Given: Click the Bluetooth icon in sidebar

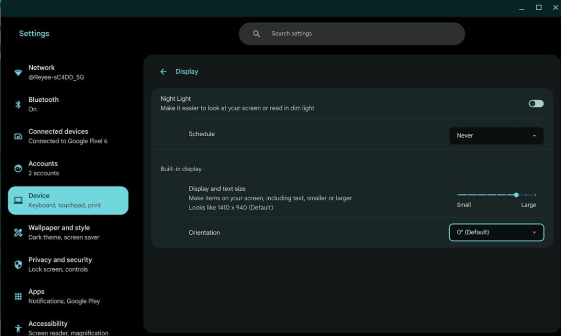Looking at the screenshot, I should click(x=18, y=105).
